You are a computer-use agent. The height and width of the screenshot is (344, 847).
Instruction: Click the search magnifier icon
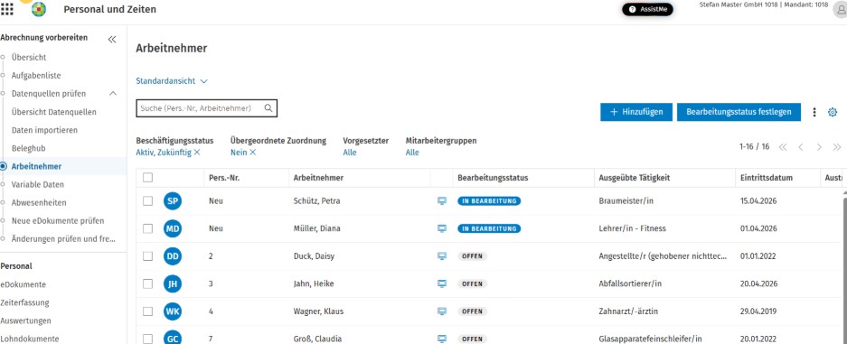[x=268, y=107]
